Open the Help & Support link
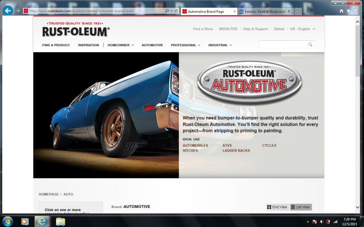 (x=255, y=29)
